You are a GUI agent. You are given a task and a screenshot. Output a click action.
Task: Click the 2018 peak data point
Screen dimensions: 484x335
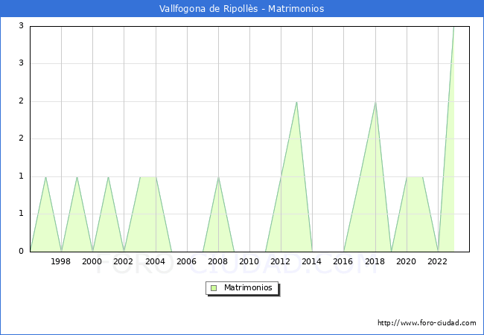[x=375, y=102]
